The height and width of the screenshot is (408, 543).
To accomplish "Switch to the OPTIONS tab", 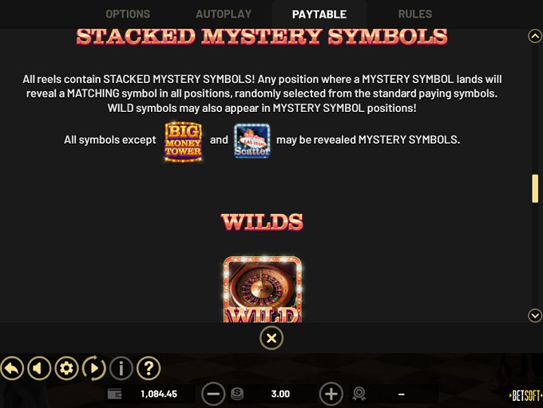I will [x=128, y=14].
